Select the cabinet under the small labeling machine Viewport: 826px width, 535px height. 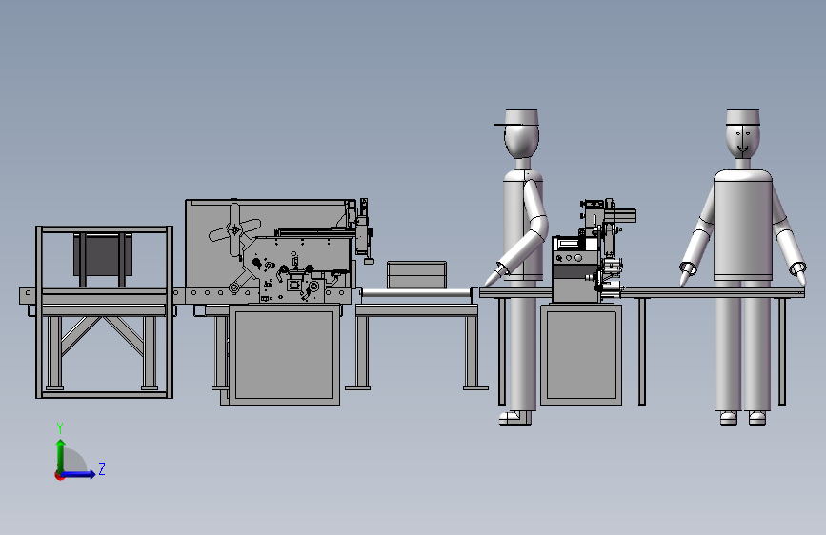pyautogui.click(x=581, y=355)
